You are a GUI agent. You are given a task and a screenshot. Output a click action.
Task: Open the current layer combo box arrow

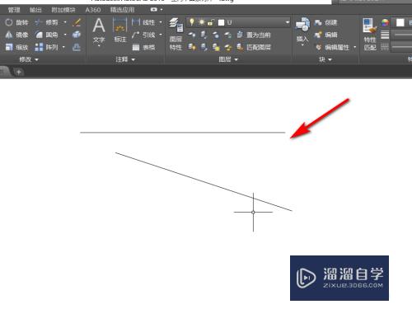(288, 22)
